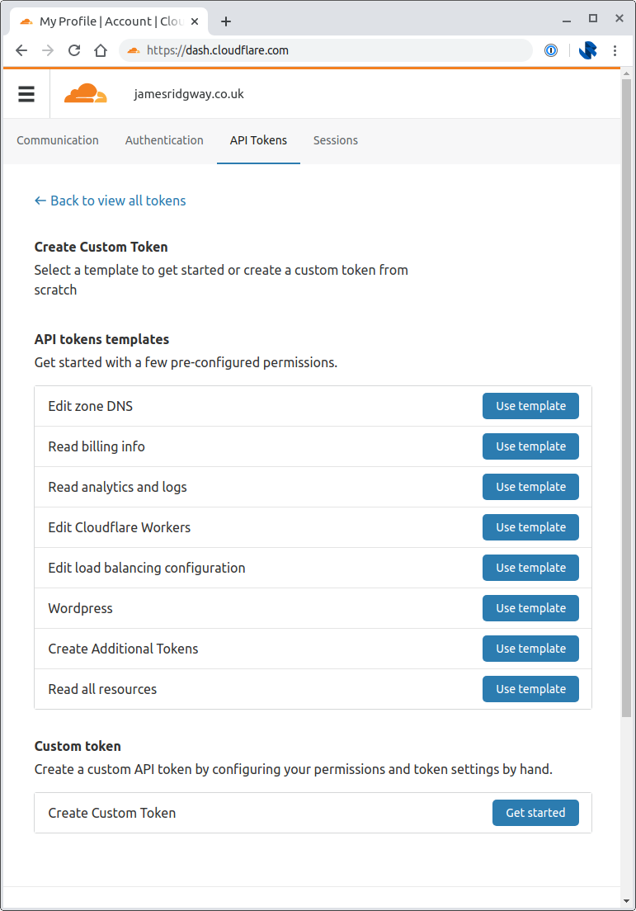Click the Cloudflare logo
The height and width of the screenshot is (911, 636).
(x=86, y=94)
